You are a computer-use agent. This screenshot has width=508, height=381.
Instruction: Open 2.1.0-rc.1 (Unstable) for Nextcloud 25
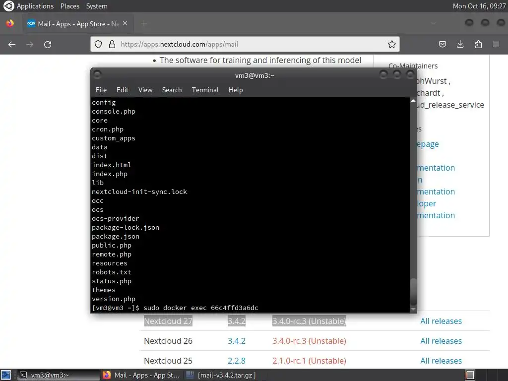point(309,361)
